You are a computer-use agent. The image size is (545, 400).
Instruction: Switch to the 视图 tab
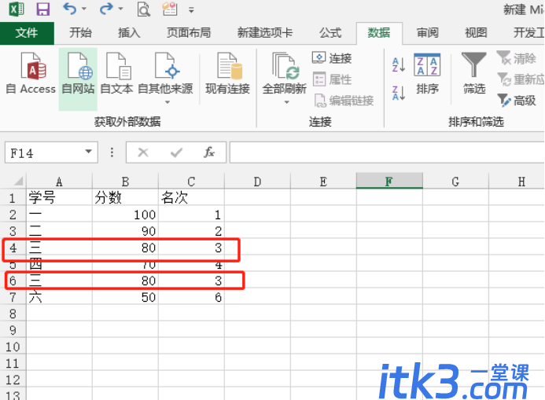[x=476, y=33]
